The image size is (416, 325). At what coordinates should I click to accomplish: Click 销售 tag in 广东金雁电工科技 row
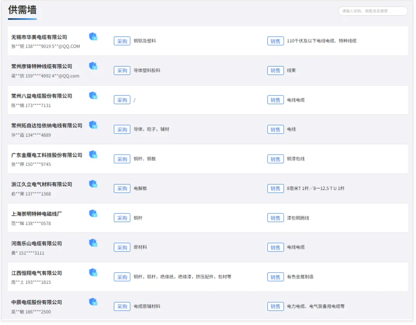[276, 159]
